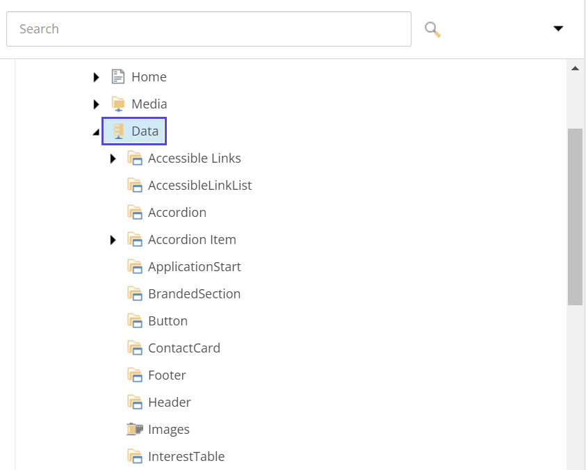Click the Home page document icon
Viewport: 586px width, 470px height.
118,76
